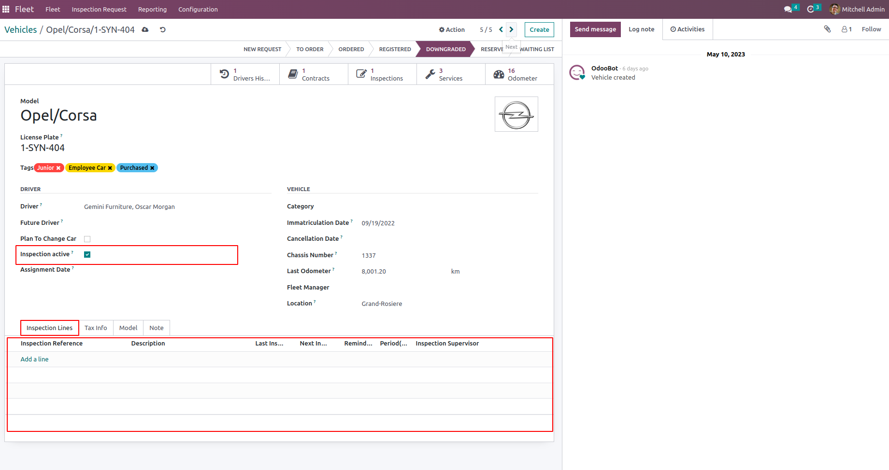Open Inspections stat button

383,74
